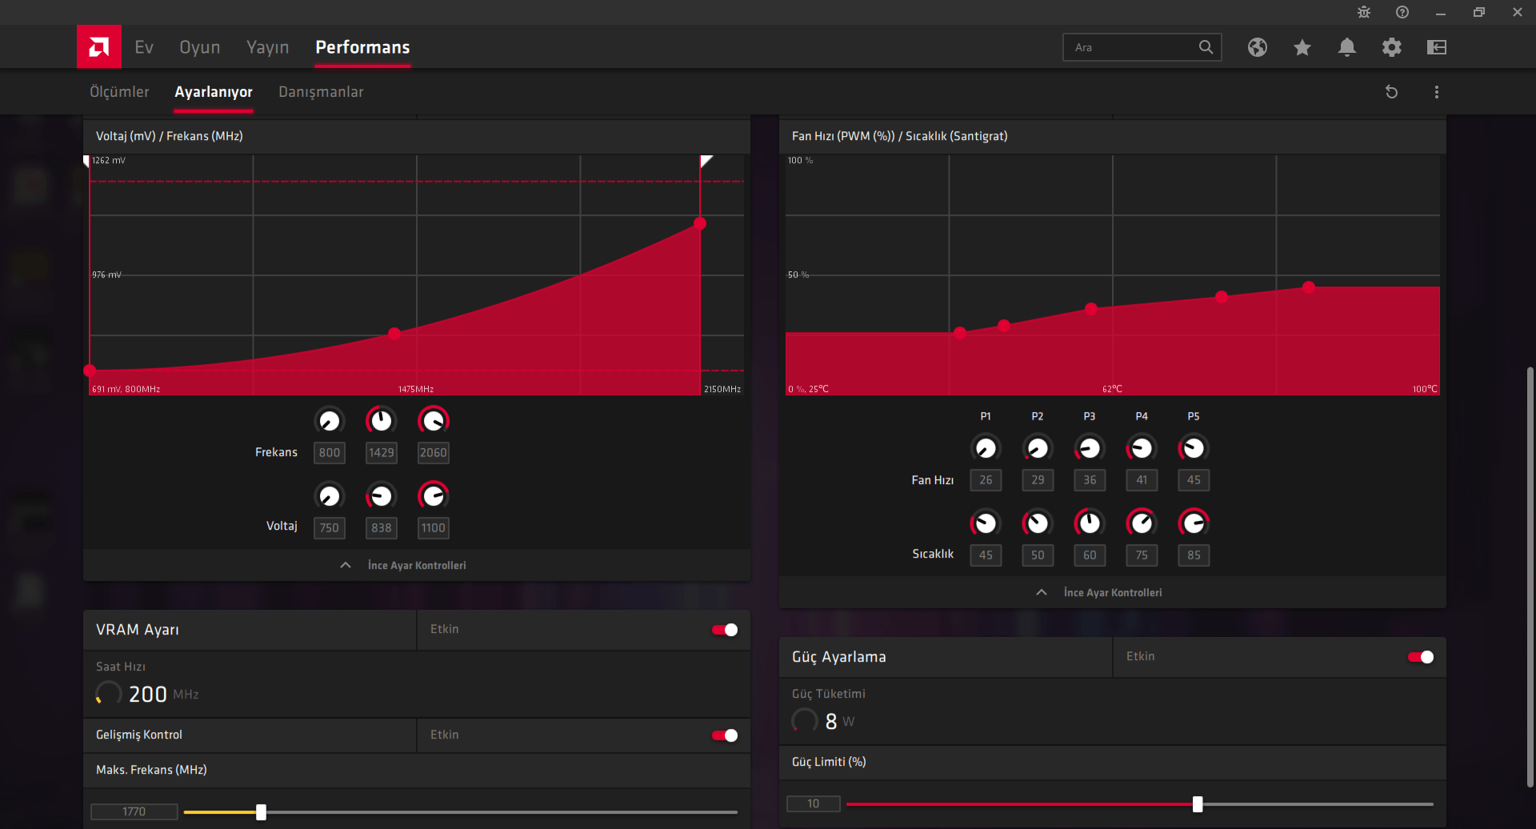1536x829 pixels.
Task: Click the fourth point on fan curve
Action: click(x=1222, y=297)
